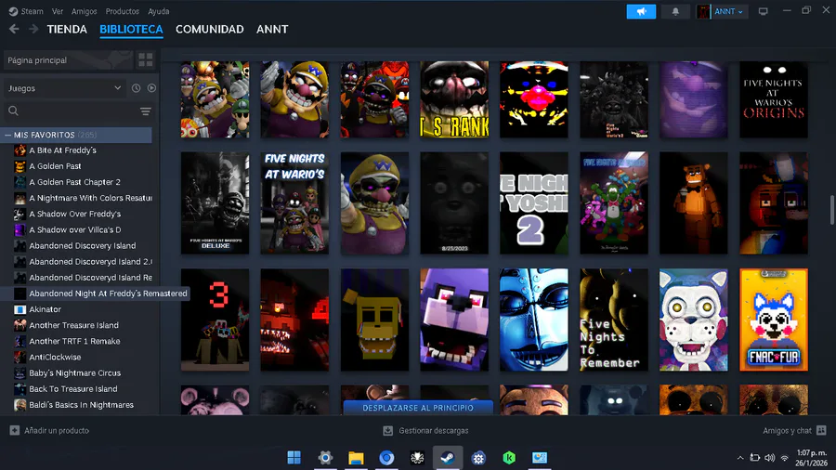Open Five Nights at Wario's Deluxe cover
This screenshot has width=836, height=470.
coord(215,203)
